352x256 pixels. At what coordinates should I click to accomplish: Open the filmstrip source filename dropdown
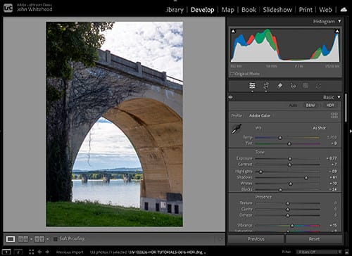pos(168,252)
